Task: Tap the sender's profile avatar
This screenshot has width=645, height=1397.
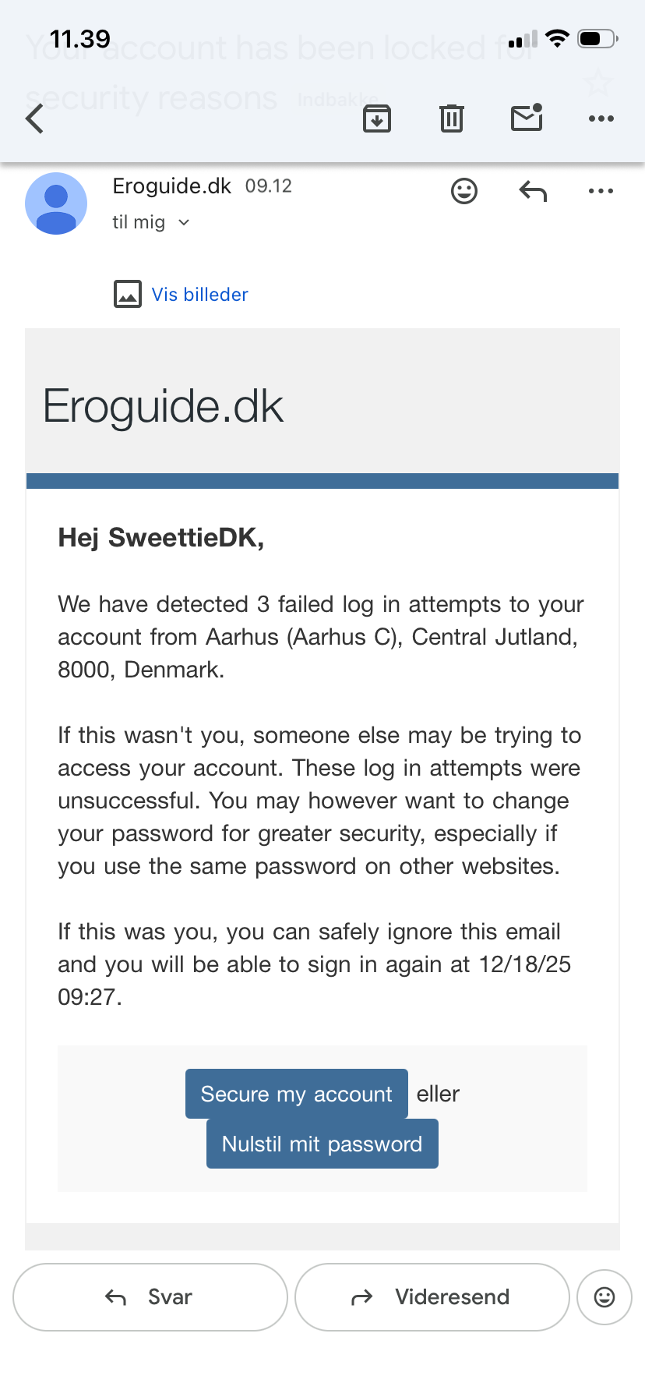Action: click(56, 203)
